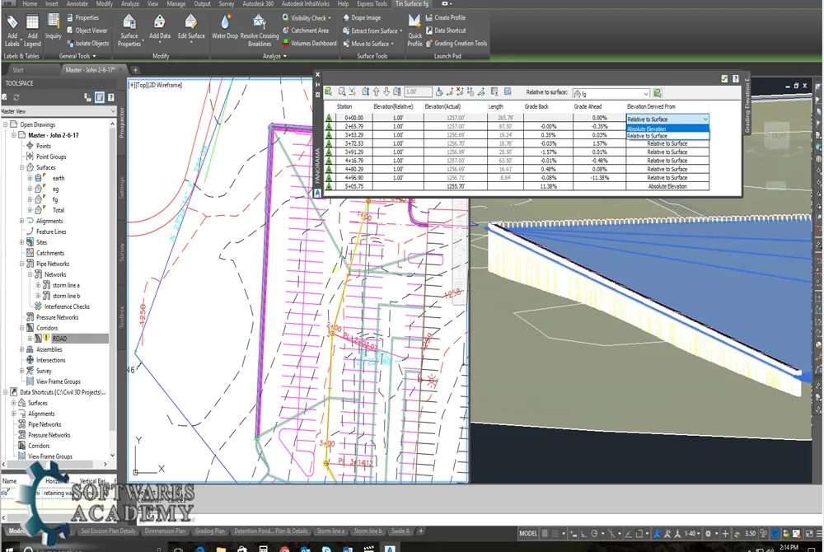Screen dimensions: 824x552
Task: Open the Inquiry tool
Action: 53,27
